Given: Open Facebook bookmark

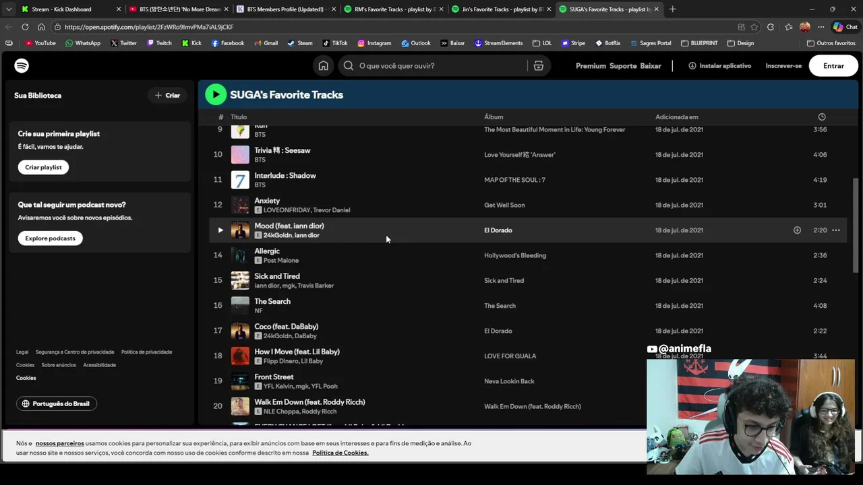Looking at the screenshot, I should (x=227, y=43).
